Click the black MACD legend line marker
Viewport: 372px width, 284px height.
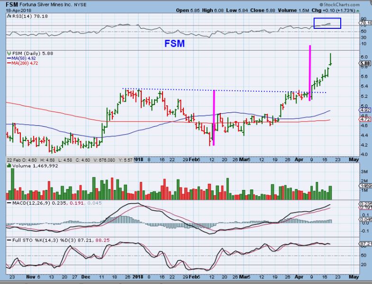(x=9, y=203)
